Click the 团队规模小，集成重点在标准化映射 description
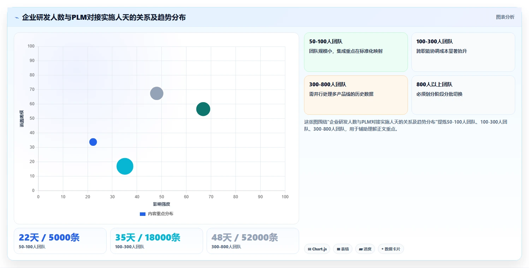 [x=346, y=51]
